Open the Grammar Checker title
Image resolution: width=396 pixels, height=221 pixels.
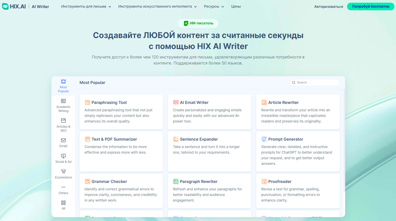[x=109, y=181]
